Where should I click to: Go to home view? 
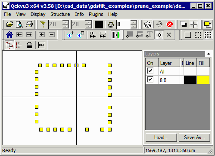(9, 35)
